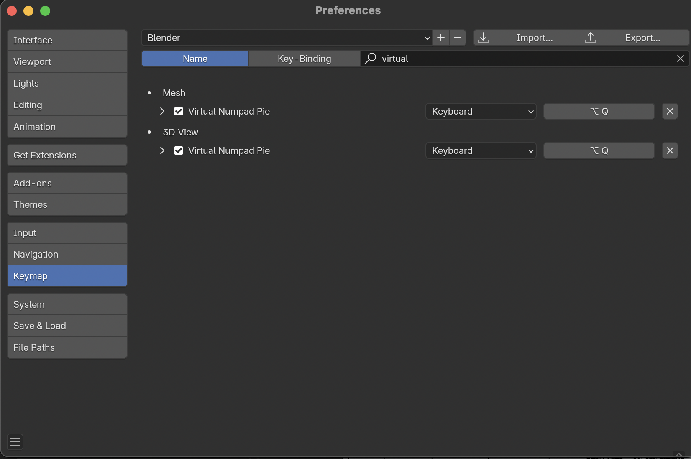Switch filtering to Key-Binding mode

pyautogui.click(x=304, y=59)
